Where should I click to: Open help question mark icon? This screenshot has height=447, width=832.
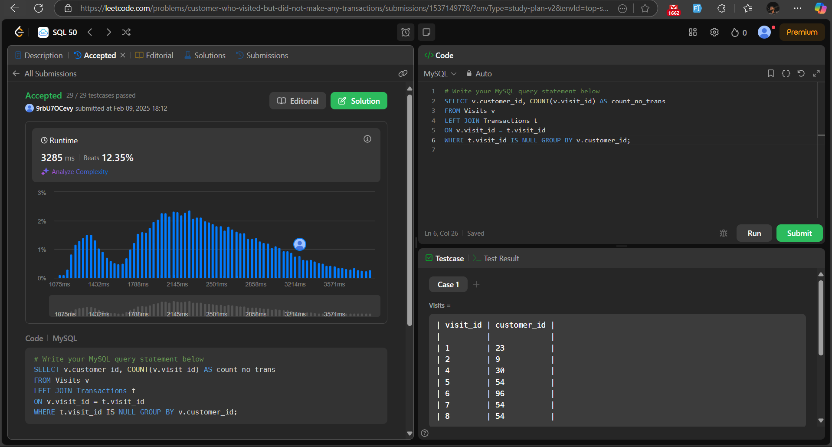[x=425, y=433]
